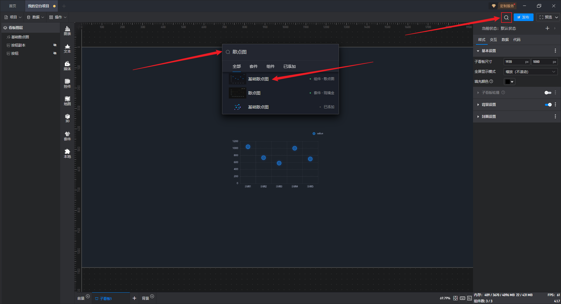This screenshot has width=561, height=304.
Task: Expand the 子看板轮播 section
Action: [478, 93]
